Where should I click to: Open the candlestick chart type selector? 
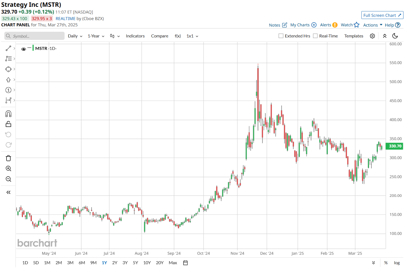click(x=115, y=36)
